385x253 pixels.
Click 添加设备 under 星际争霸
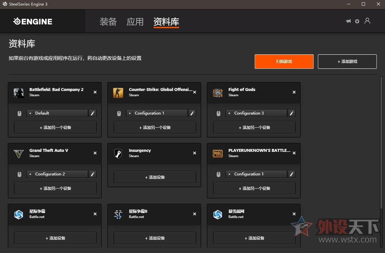click(x=55, y=238)
